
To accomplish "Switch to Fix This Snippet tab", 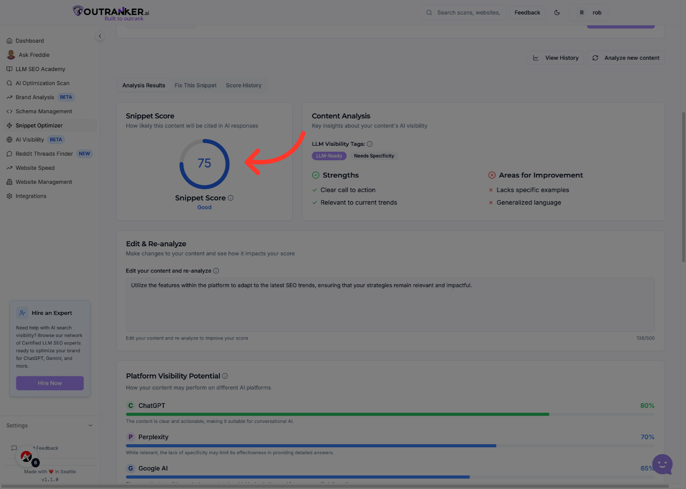I will click(x=195, y=86).
